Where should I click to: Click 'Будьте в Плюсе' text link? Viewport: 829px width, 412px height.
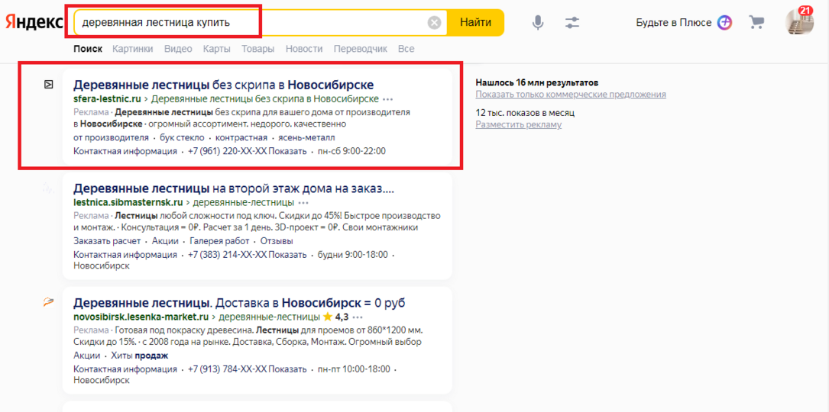coord(674,23)
